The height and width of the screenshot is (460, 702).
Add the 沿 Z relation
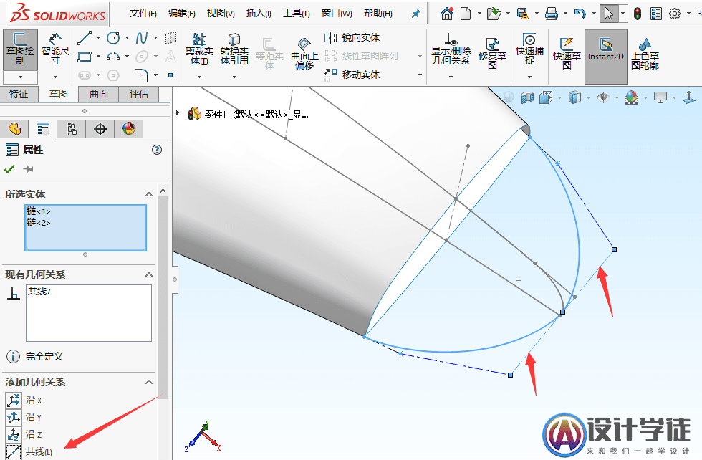(x=24, y=434)
